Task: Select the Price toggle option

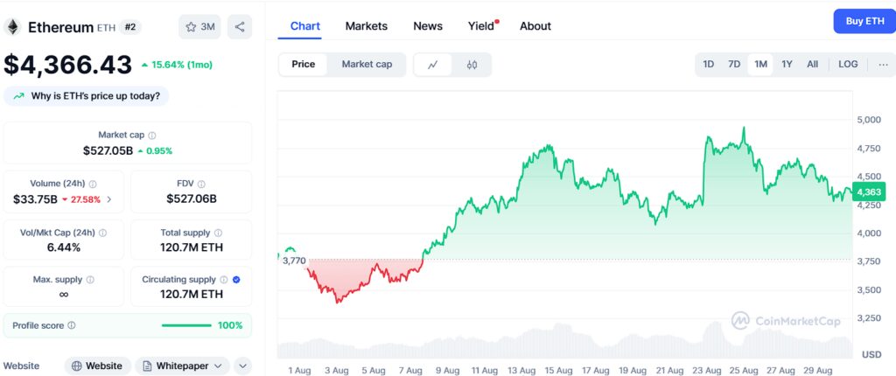Action: click(304, 64)
